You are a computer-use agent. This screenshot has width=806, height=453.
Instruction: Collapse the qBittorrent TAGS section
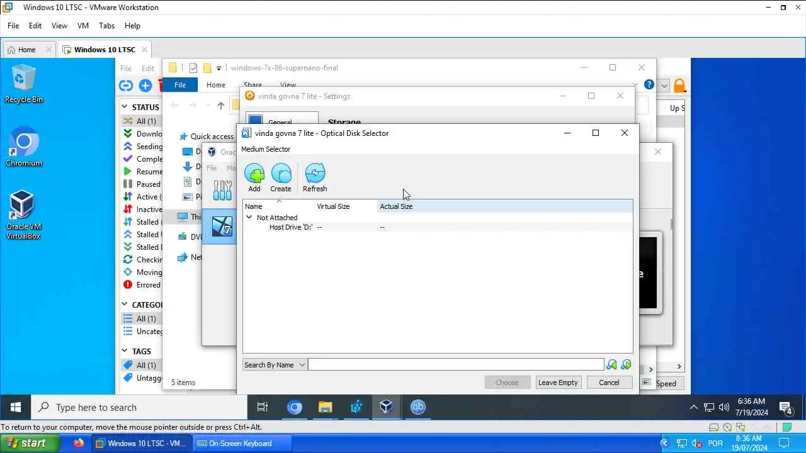pyautogui.click(x=125, y=351)
